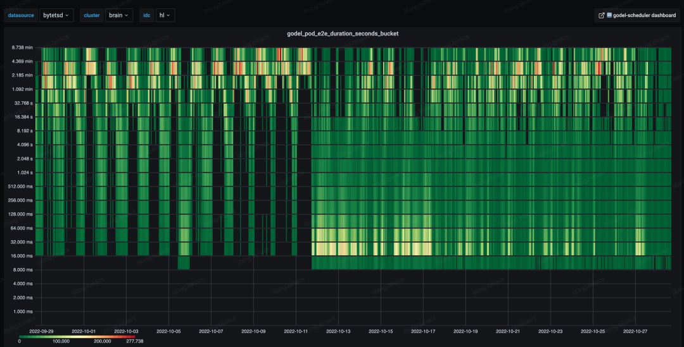Select the 1.024 s y-axis bucket label
Viewport: 684px width, 347px height.
tap(23, 173)
